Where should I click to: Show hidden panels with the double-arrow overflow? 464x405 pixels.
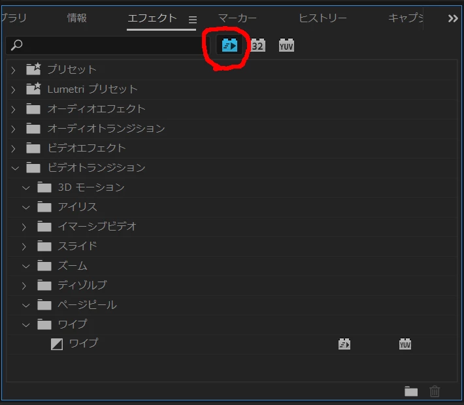453,19
